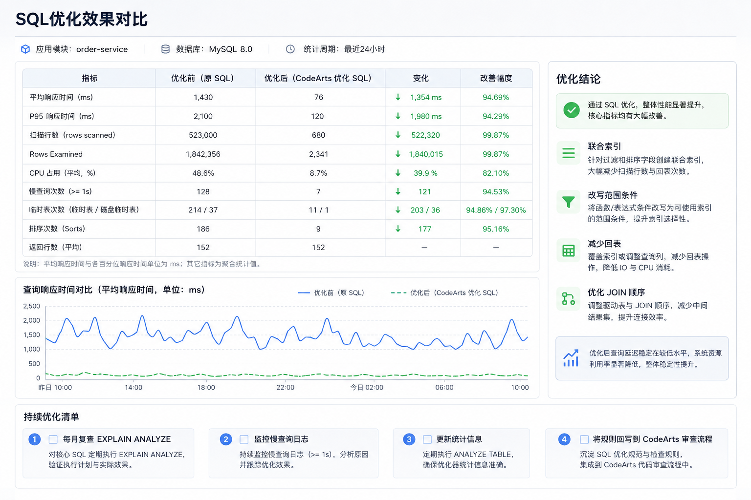Check the 每月复查 EXPLAIN ANALYZE checkbox
This screenshot has height=500, width=751.
[53, 439]
